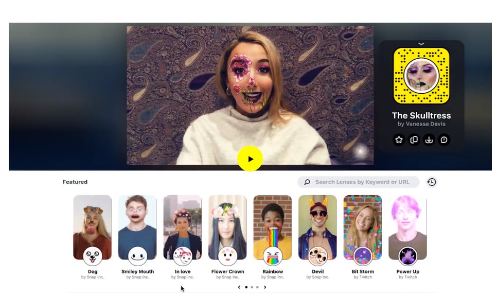The image size is (497, 293).
Task: Select the Smiley Mouth lens thumbnail
Action: click(x=137, y=228)
